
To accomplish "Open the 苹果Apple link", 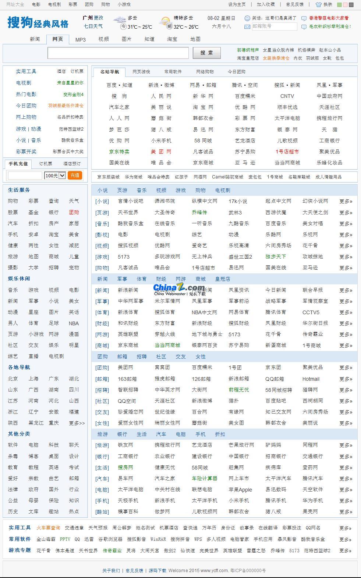I will 240,490.
